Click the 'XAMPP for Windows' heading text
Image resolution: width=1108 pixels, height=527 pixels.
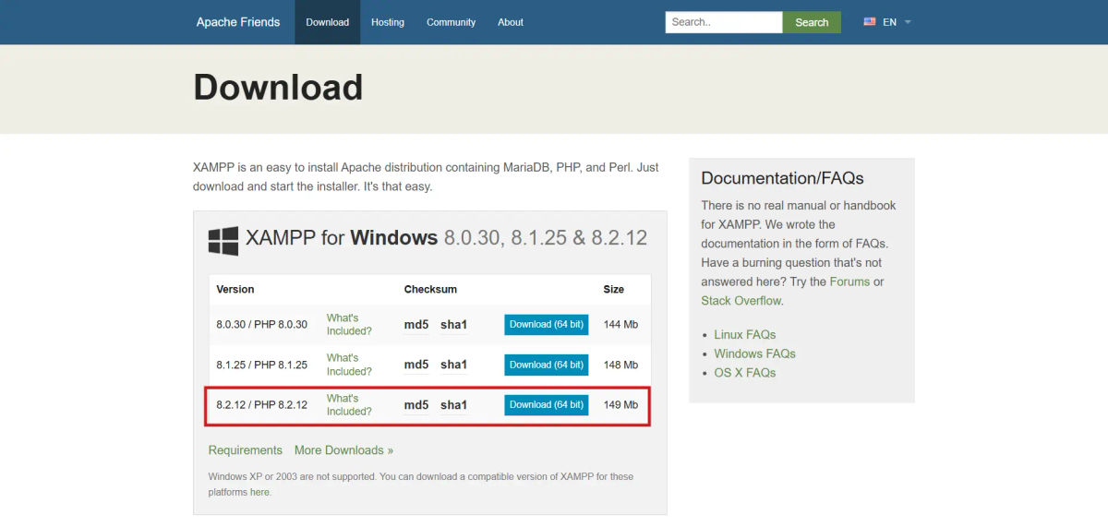tap(342, 238)
